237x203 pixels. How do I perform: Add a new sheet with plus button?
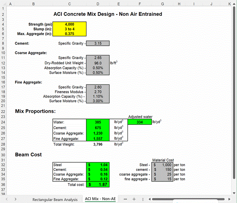pos(134,199)
